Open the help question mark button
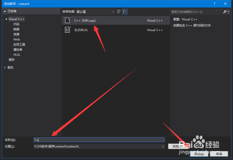The width and height of the screenshot is (233, 160). point(214,4)
